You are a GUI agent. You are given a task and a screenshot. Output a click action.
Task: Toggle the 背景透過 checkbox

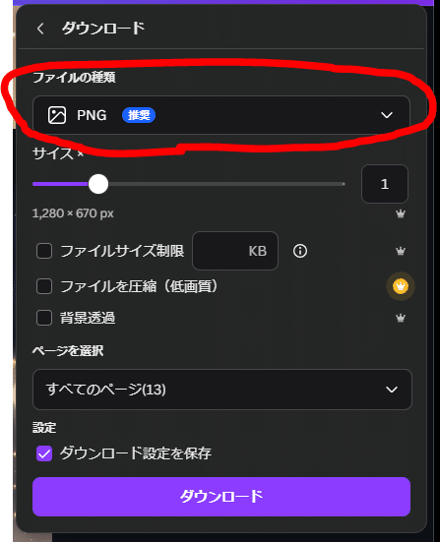click(x=44, y=318)
